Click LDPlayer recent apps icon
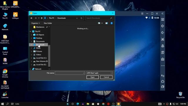Screen dimensions: 188x106 162,87
